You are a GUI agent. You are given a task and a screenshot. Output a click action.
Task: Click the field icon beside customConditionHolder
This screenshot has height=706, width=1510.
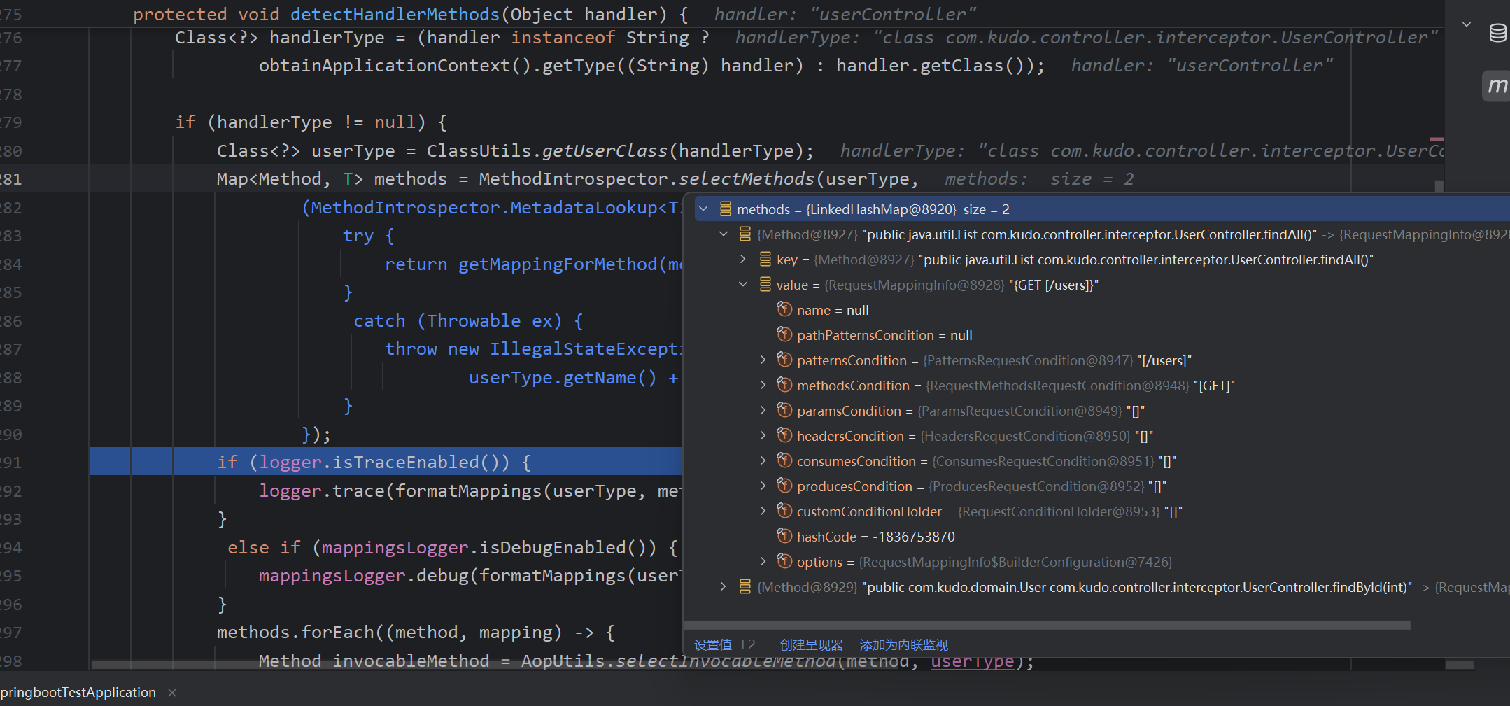point(784,511)
